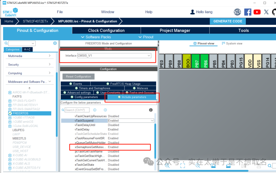This screenshot has height=173, width=276.
Task: Select the PB6 pin on the chip
Action: [x=204, y=61]
